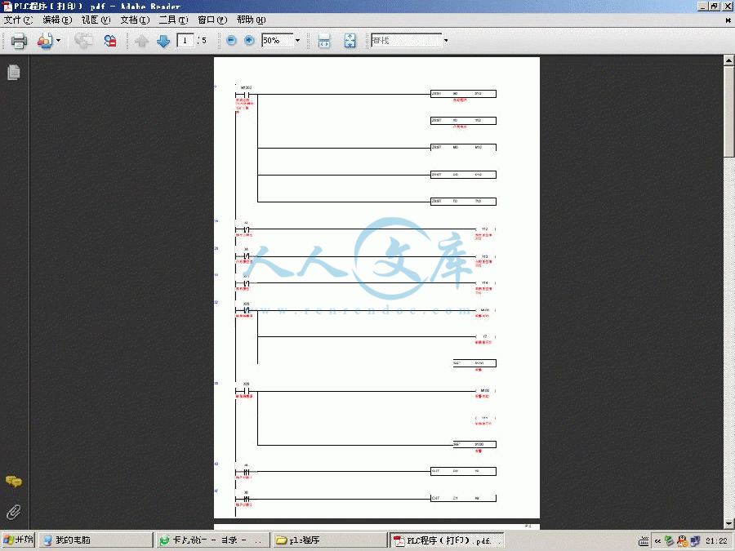Open the Comments panel in left sidebar

coord(14,481)
